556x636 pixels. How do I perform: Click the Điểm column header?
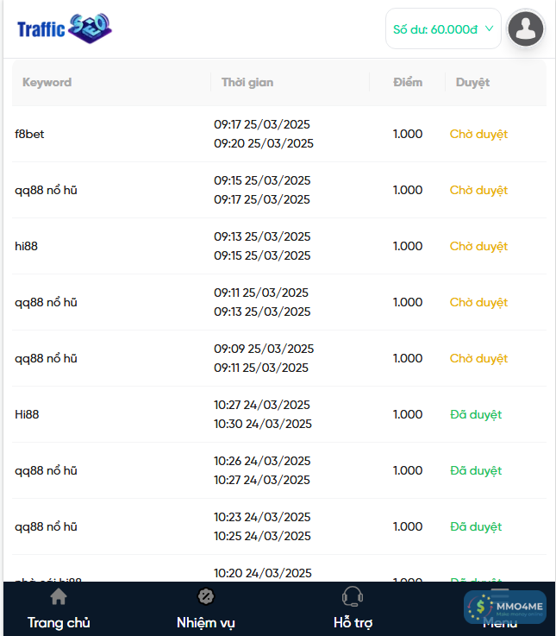(x=408, y=83)
